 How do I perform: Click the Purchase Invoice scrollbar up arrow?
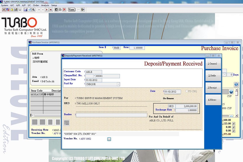237,90
